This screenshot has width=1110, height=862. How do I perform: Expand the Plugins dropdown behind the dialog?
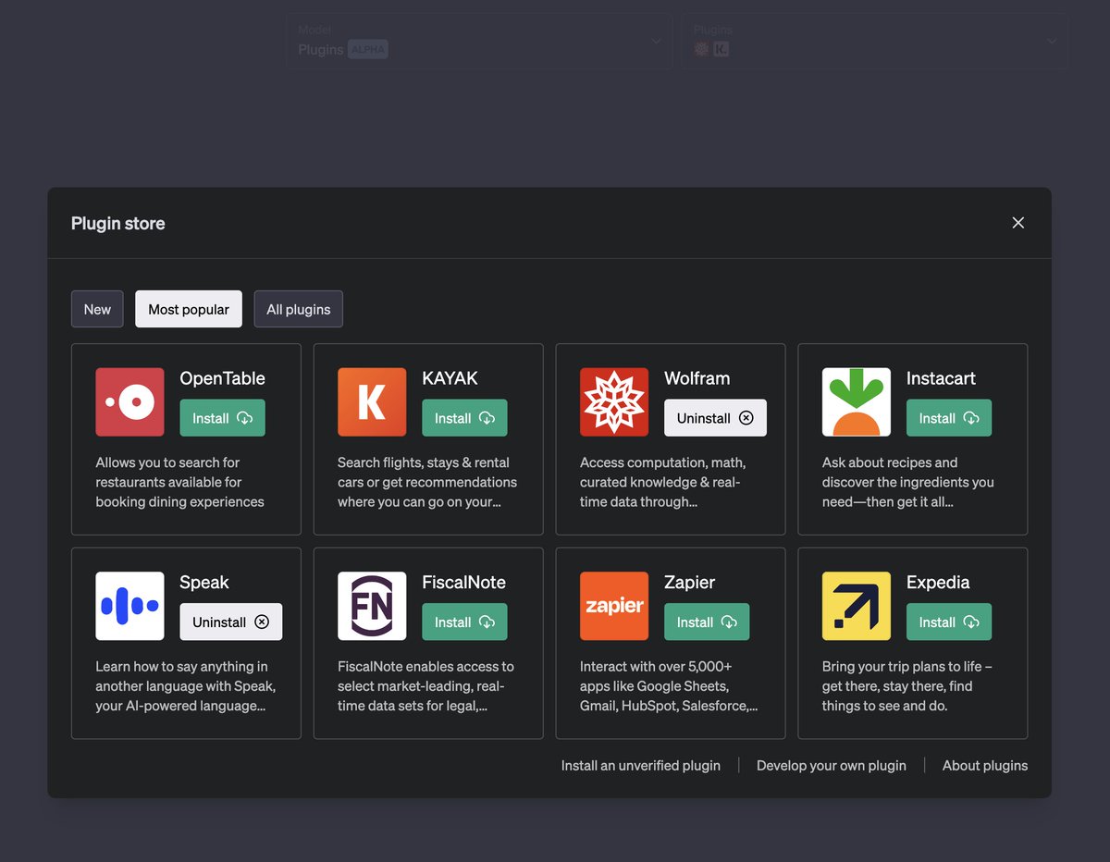click(x=875, y=41)
